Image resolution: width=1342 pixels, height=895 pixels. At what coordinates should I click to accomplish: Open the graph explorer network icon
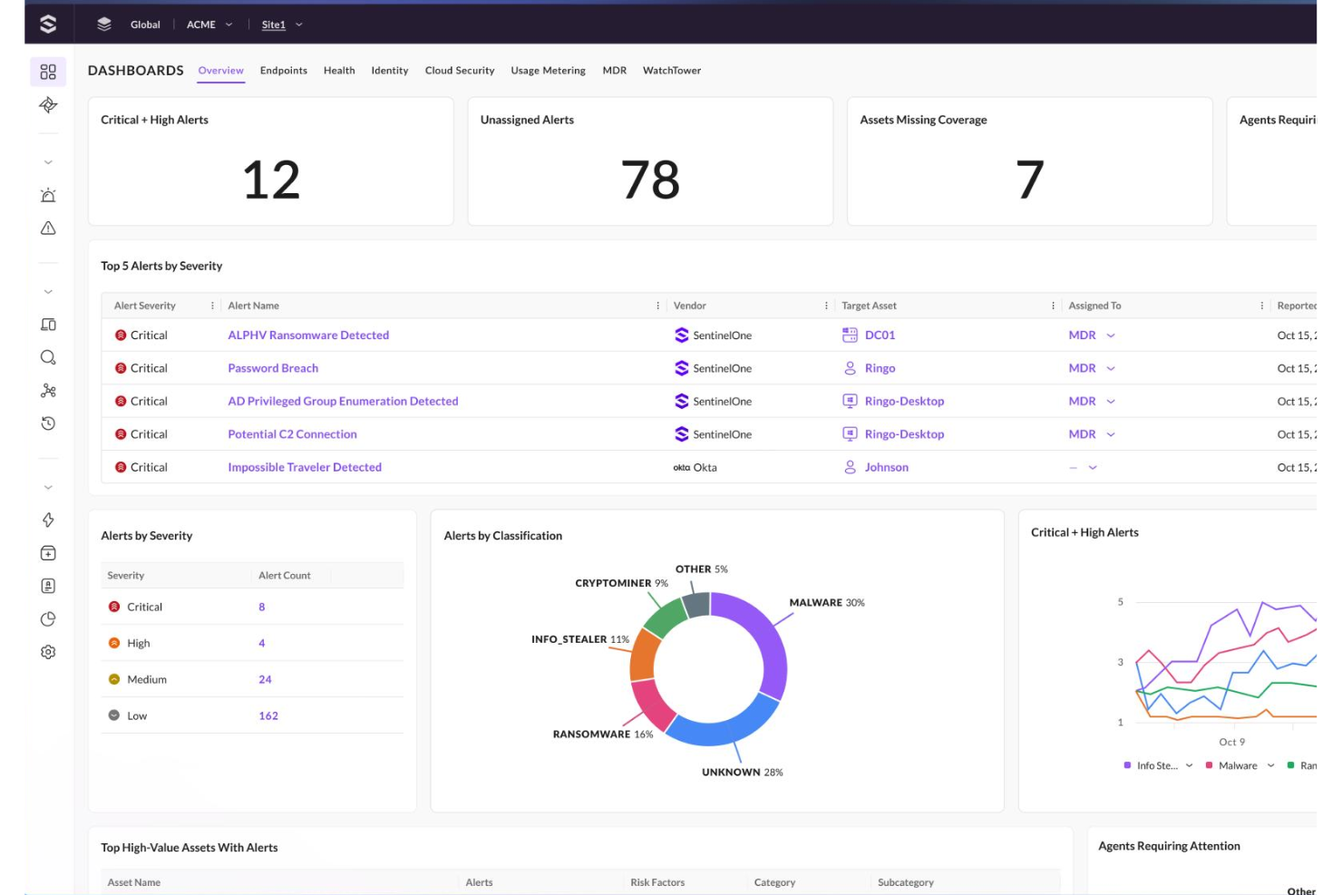(48, 390)
